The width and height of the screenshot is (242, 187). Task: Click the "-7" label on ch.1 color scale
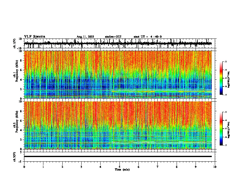click(226, 95)
